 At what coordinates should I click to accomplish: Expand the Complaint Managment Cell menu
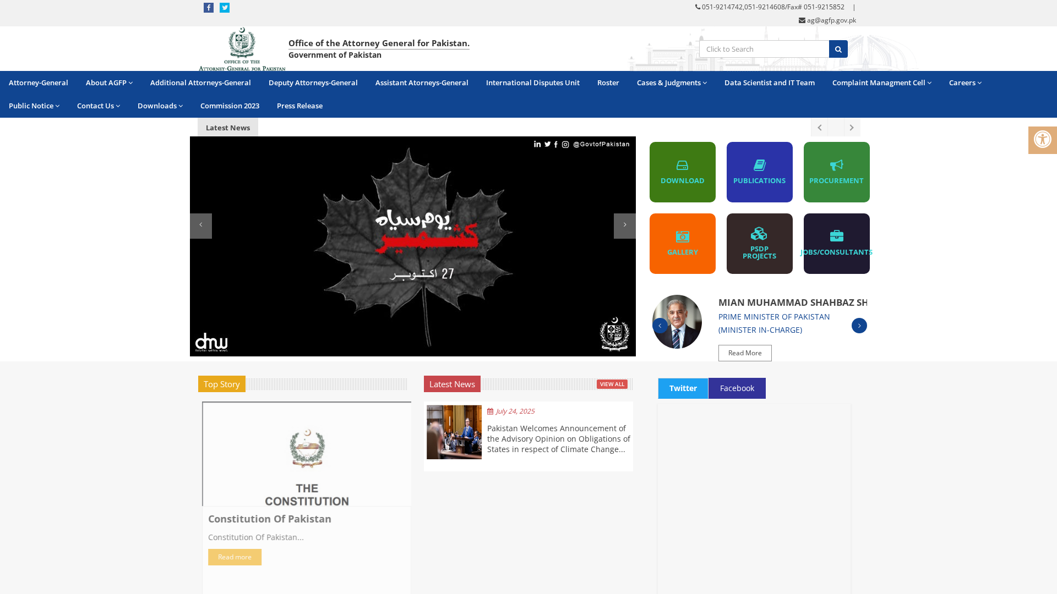pyautogui.click(x=881, y=82)
